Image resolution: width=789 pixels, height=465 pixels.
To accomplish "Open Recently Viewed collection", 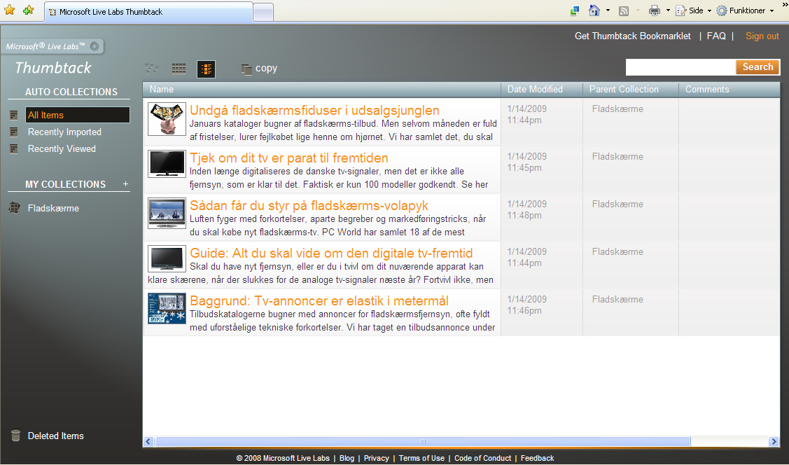I will (62, 149).
